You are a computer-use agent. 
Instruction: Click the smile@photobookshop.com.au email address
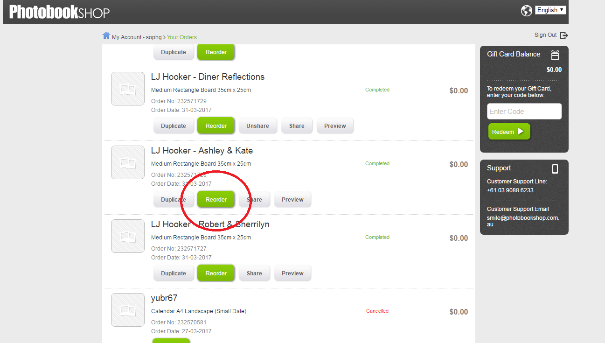tap(523, 221)
